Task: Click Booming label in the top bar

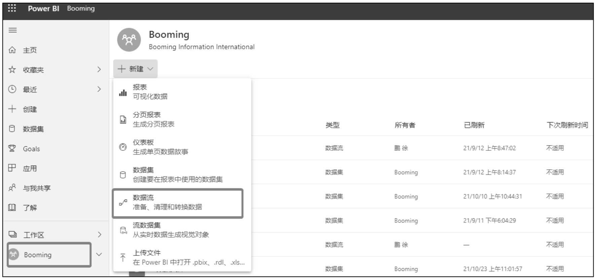Action: click(81, 8)
